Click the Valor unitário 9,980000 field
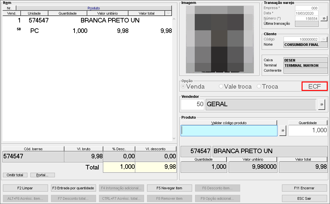The image size is (330, 204). pyautogui.click(x=253, y=167)
